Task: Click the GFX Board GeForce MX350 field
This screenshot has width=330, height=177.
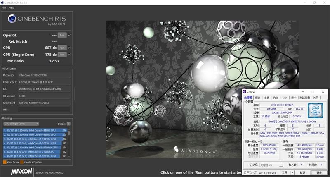Action: point(44,103)
